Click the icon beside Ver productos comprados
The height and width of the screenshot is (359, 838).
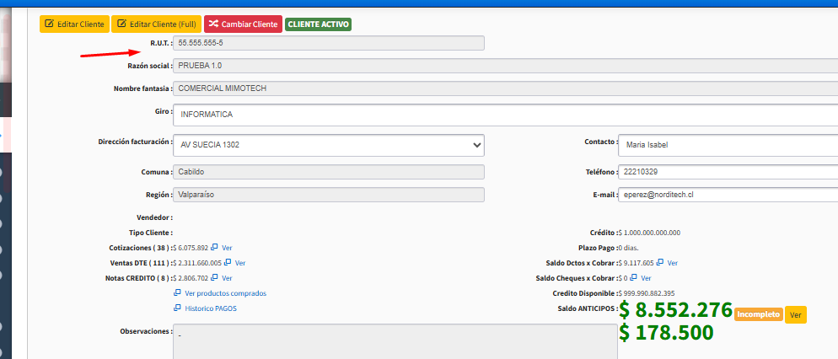click(x=177, y=293)
